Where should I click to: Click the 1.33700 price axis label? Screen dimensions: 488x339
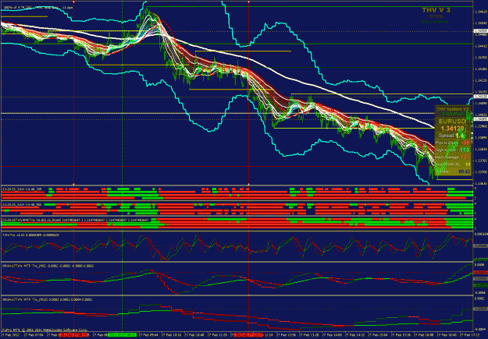[481, 171]
